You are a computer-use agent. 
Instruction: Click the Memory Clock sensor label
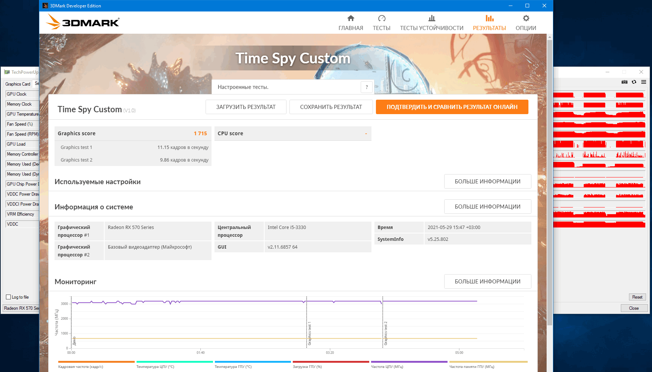[22, 104]
